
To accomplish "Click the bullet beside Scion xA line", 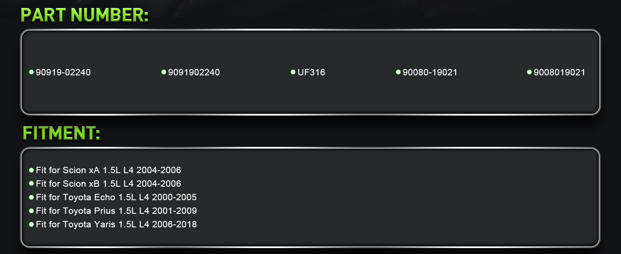I will click(31, 170).
